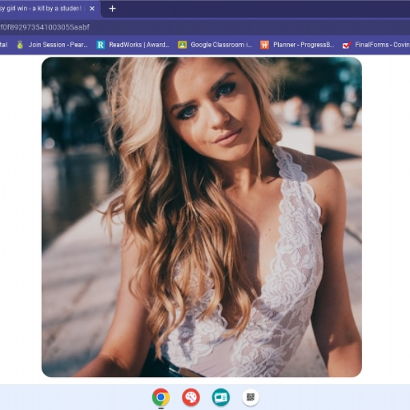Open Planner - ProgressB bookmark
The width and height of the screenshot is (410, 410).
[297, 45]
